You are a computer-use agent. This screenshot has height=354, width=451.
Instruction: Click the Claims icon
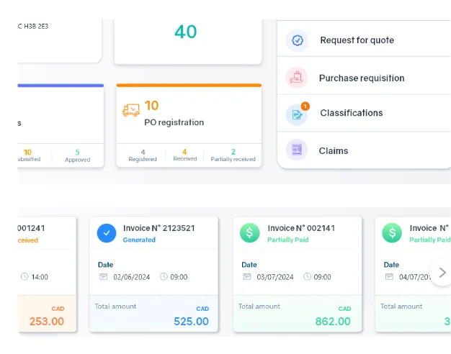[297, 150]
